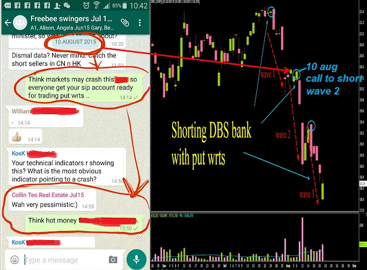Jump to latest messages double-chevron

pos(139,237)
